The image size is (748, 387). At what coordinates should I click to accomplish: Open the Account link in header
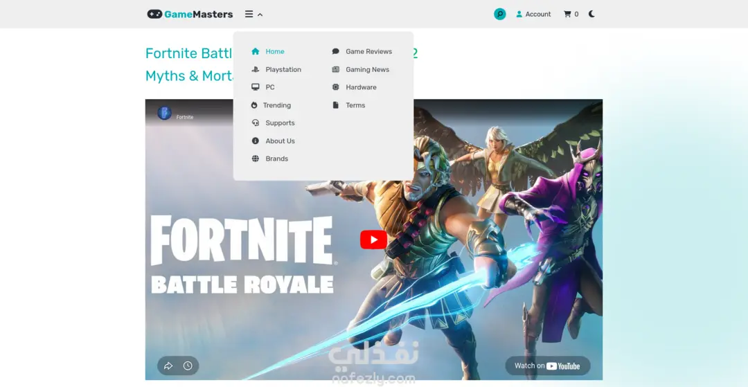pyautogui.click(x=538, y=15)
